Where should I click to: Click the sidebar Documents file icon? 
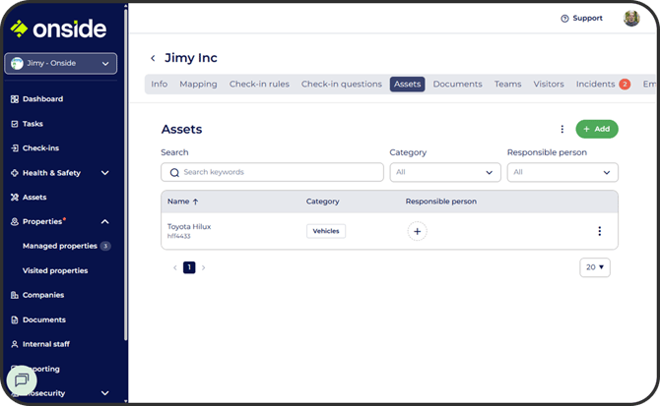point(15,319)
